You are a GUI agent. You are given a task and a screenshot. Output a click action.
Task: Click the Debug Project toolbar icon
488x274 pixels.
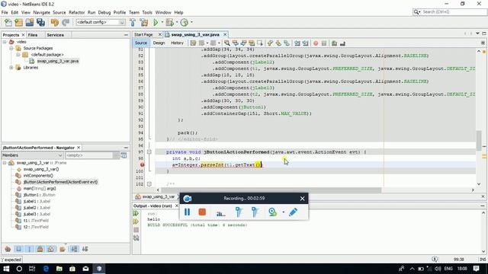coord(169,22)
